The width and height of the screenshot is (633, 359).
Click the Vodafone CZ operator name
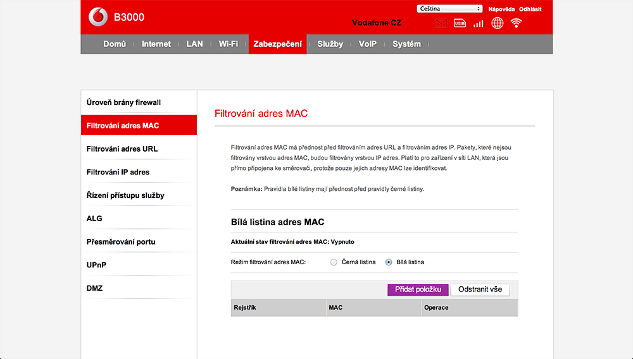(x=377, y=23)
